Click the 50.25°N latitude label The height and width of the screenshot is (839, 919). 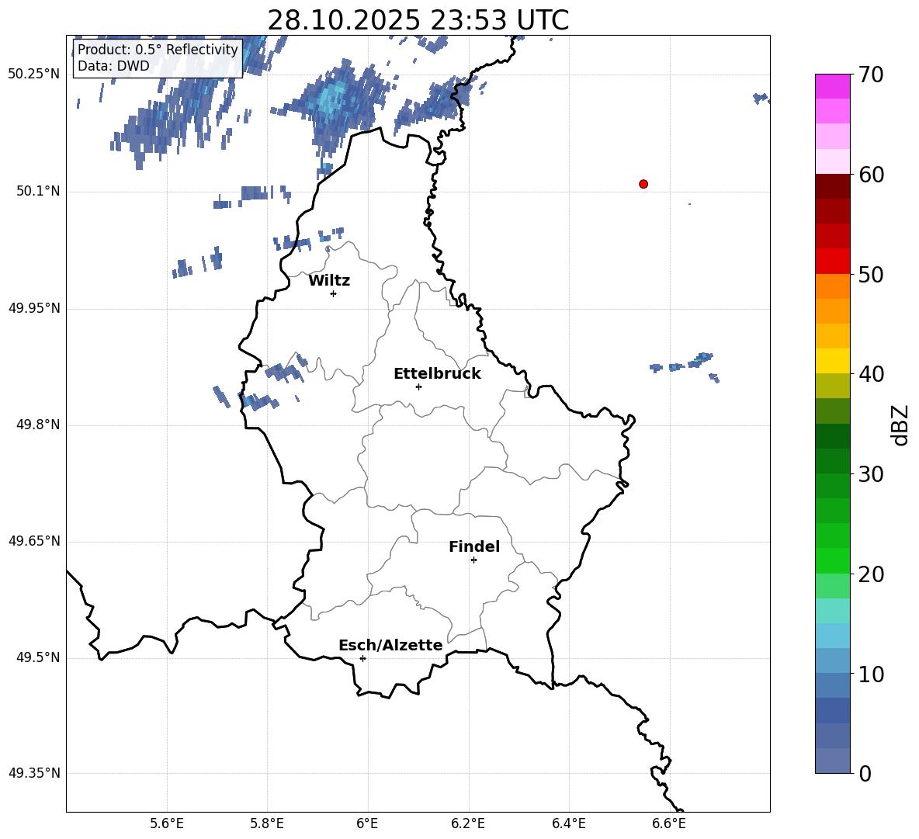pyautogui.click(x=33, y=75)
